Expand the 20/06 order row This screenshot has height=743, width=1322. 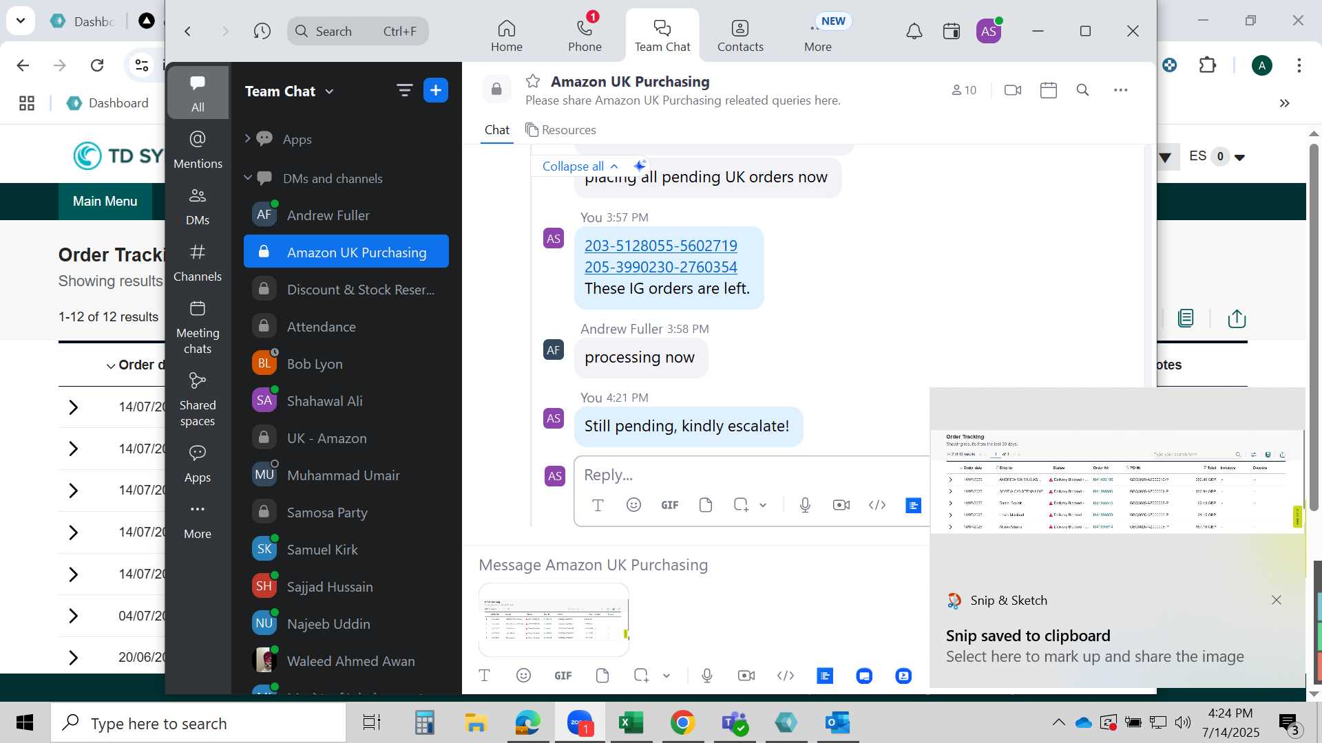(74, 657)
